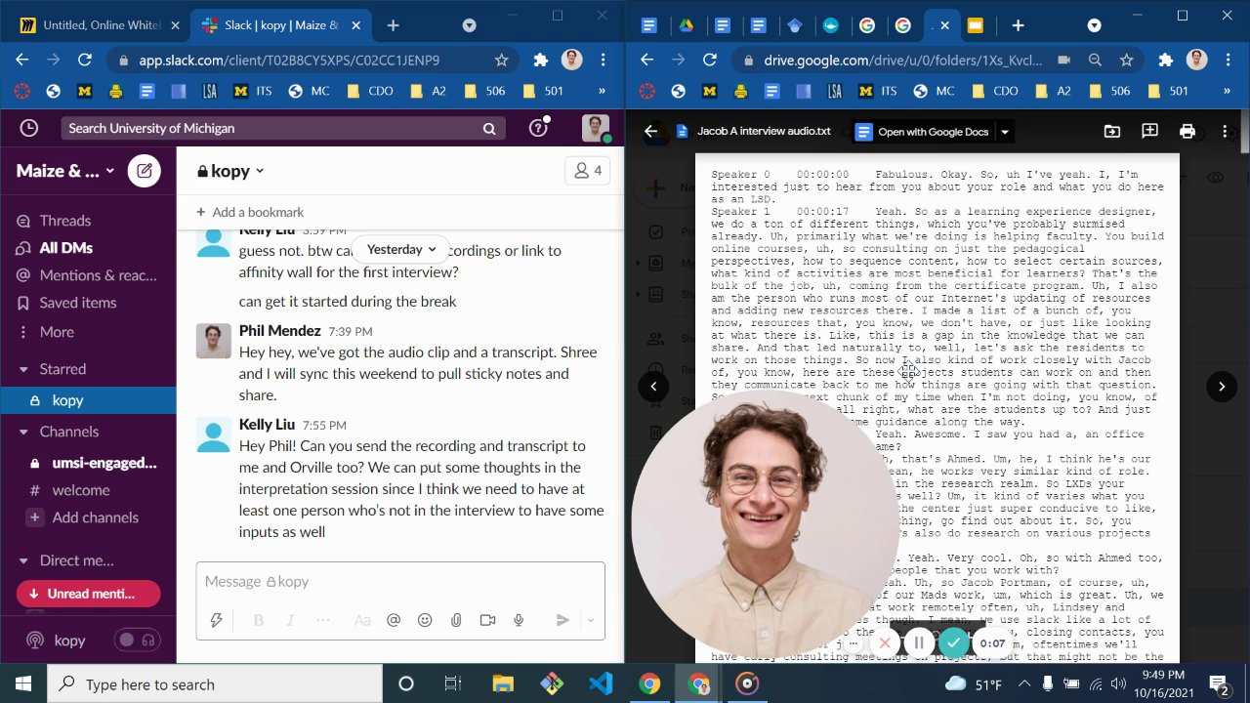
Task: Focus the Message kopy input field
Action: 400,581
